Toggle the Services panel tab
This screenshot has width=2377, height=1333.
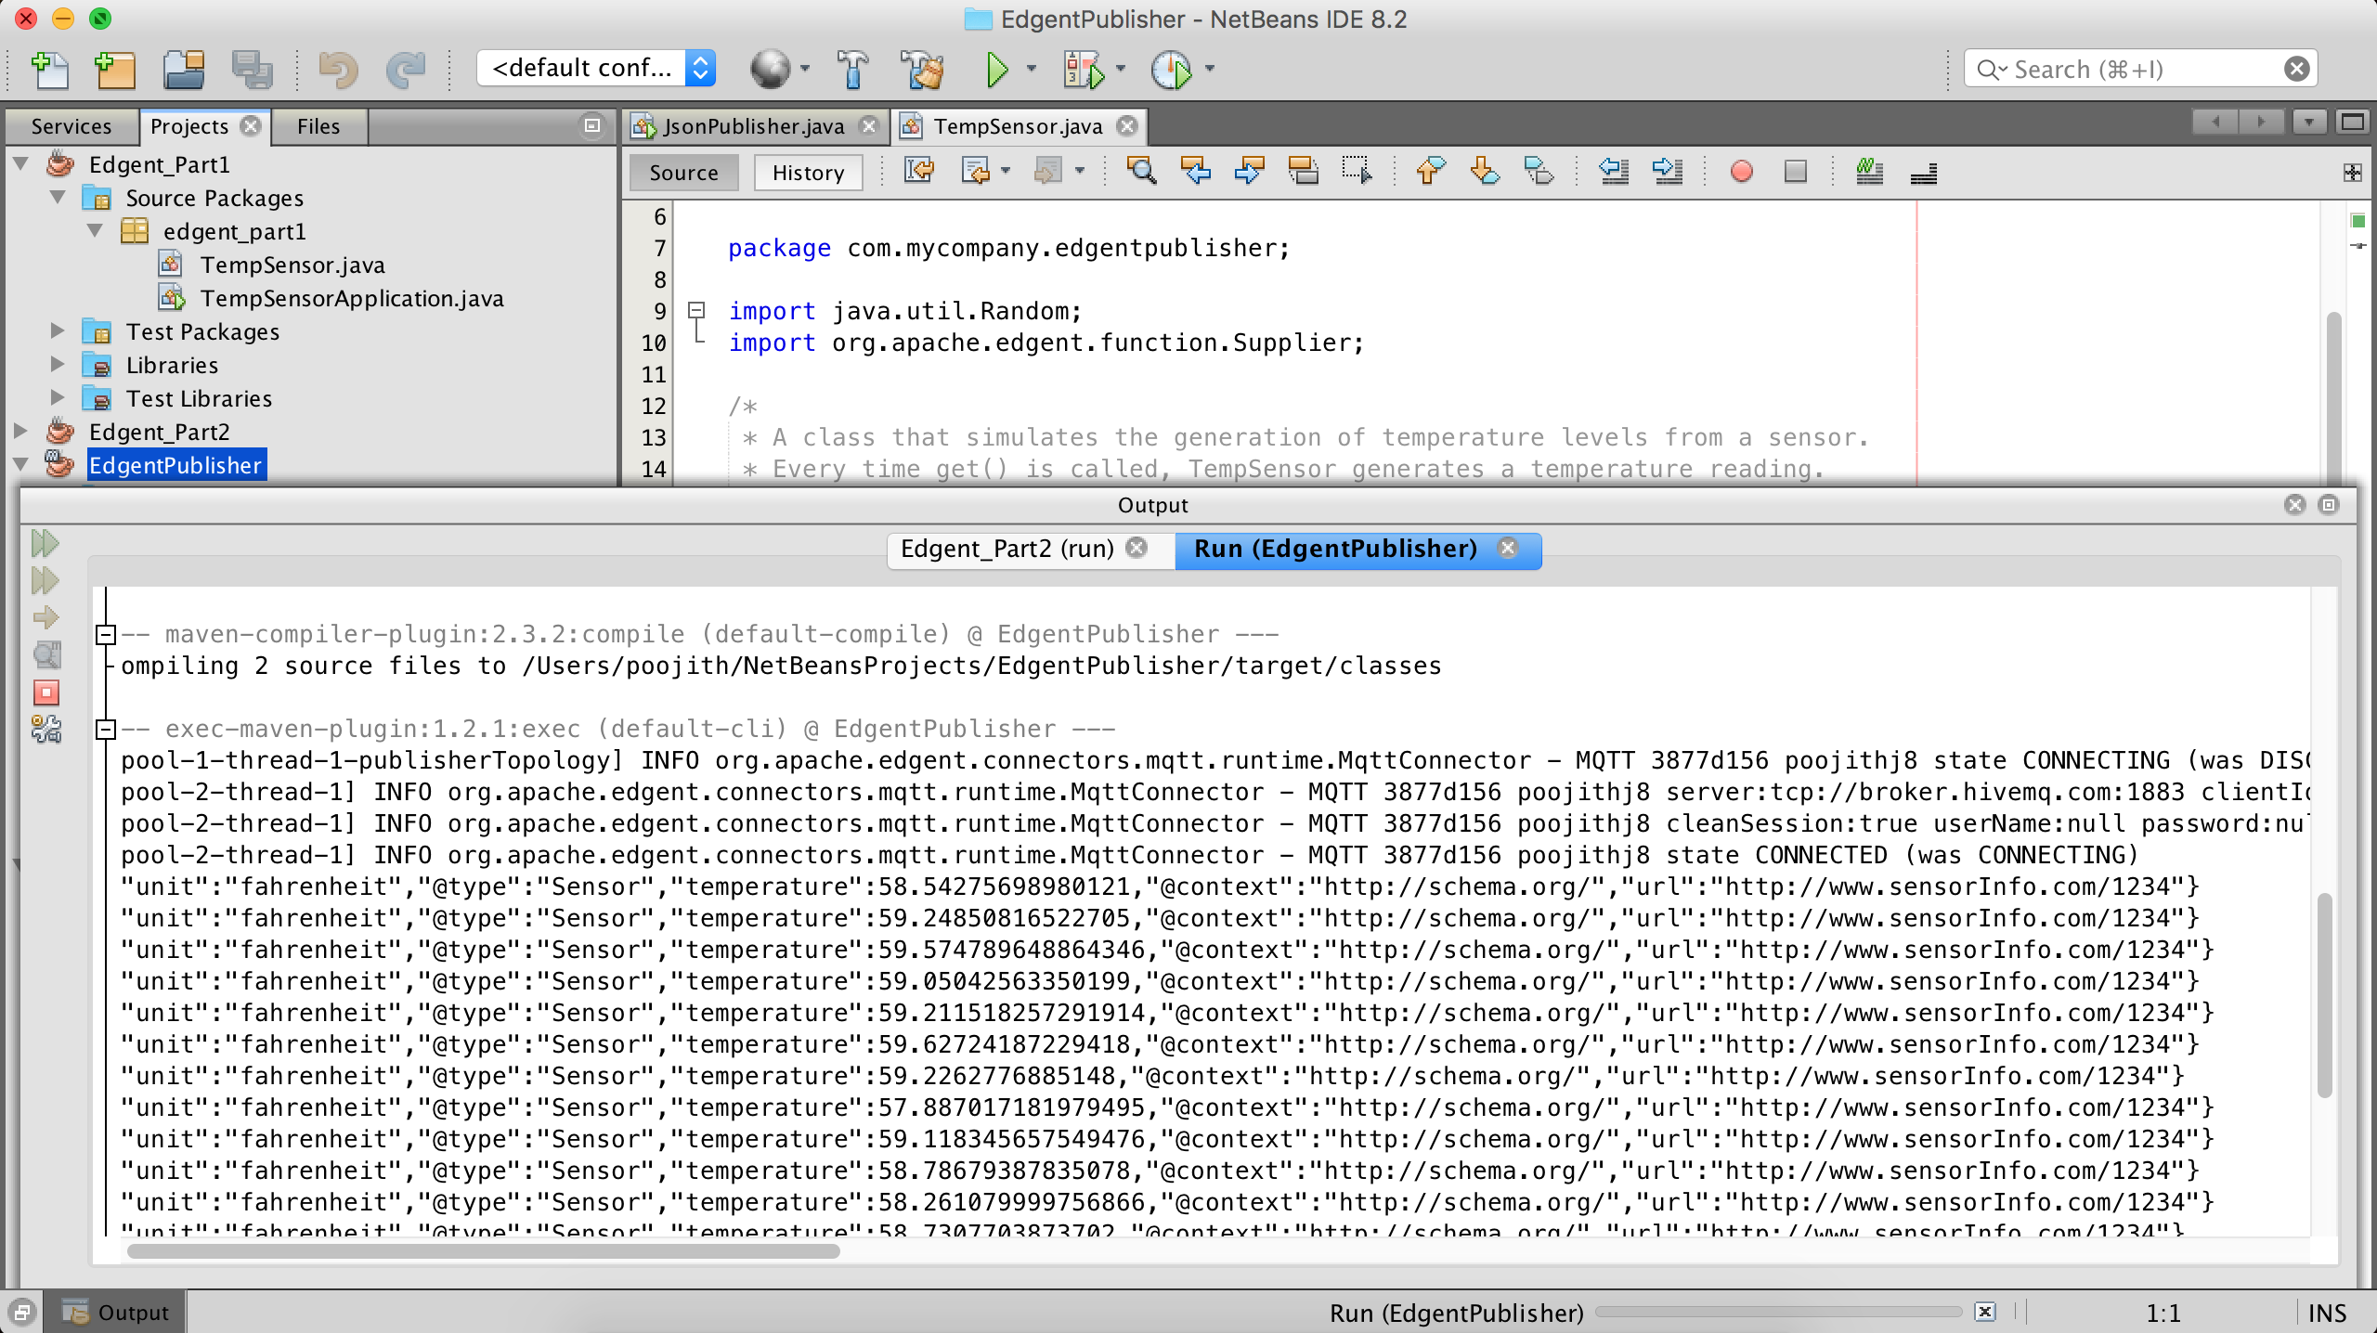coord(69,125)
